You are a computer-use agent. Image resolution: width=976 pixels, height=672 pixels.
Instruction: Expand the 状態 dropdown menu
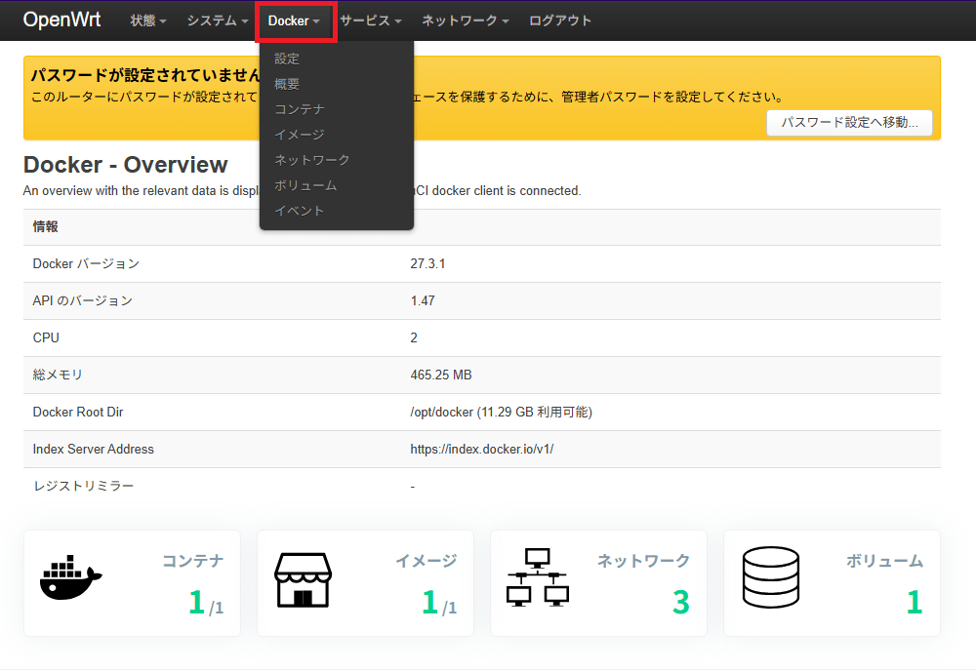pos(147,20)
